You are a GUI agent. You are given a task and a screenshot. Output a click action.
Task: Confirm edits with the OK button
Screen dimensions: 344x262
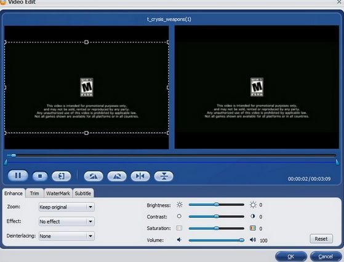click(291, 256)
